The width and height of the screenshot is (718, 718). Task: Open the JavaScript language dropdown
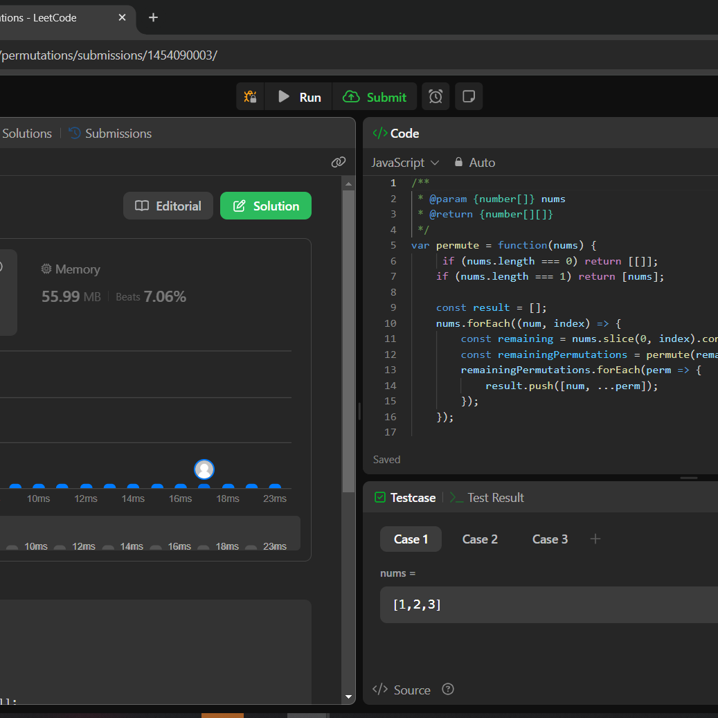405,162
